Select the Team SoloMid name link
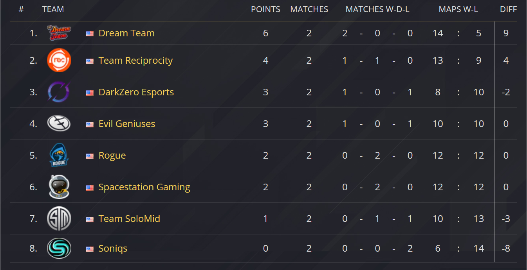Viewport: 527px width, 270px height. 129,219
